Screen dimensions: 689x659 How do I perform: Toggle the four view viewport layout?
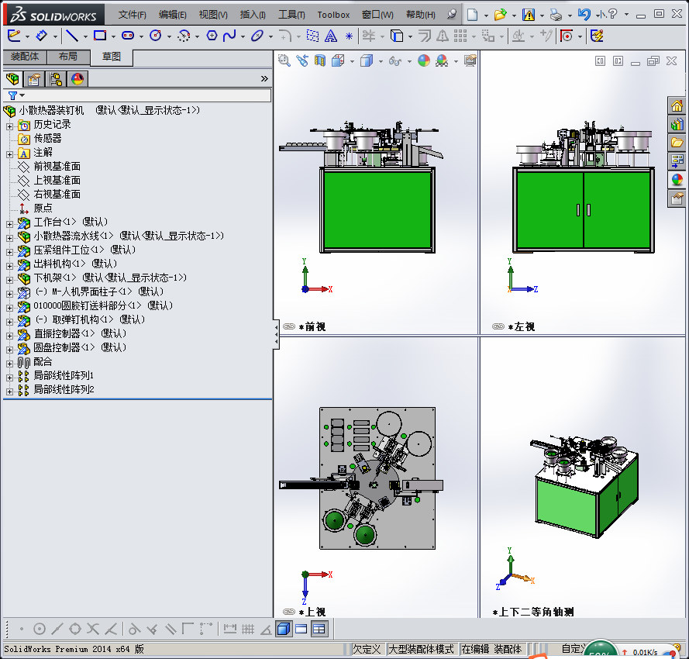pyautogui.click(x=319, y=629)
